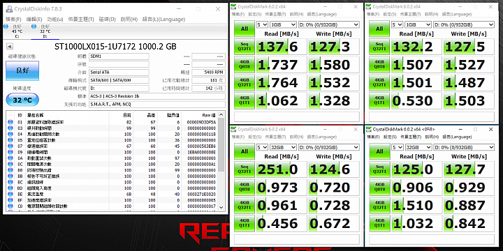The height and width of the screenshot is (251, 503).
Task: Open CrystalDiskInfo 檔案(F) menu
Action: pyautogui.click(x=13, y=20)
